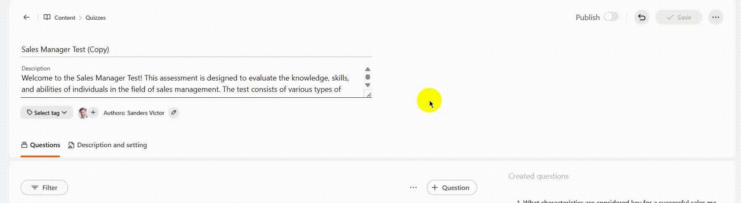741x203 pixels.
Task: Open Description and setting tab
Action: pos(108,145)
